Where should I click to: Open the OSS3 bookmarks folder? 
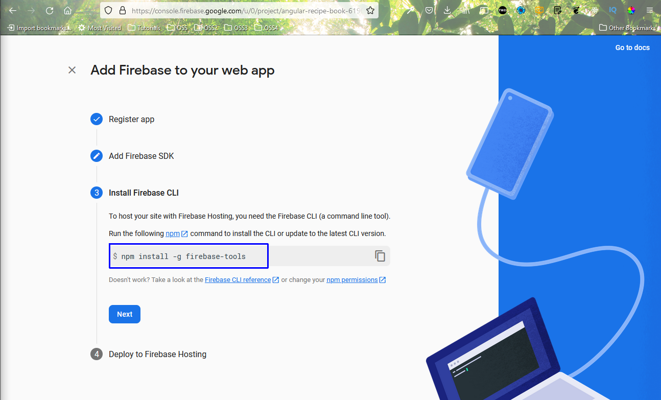(x=236, y=28)
